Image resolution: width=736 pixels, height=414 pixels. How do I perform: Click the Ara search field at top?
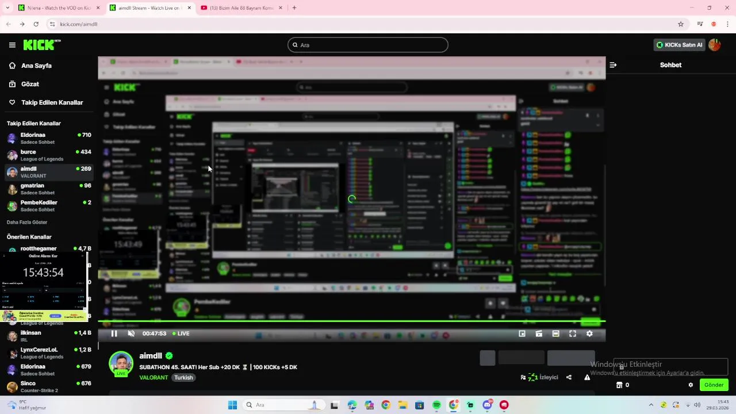(368, 45)
